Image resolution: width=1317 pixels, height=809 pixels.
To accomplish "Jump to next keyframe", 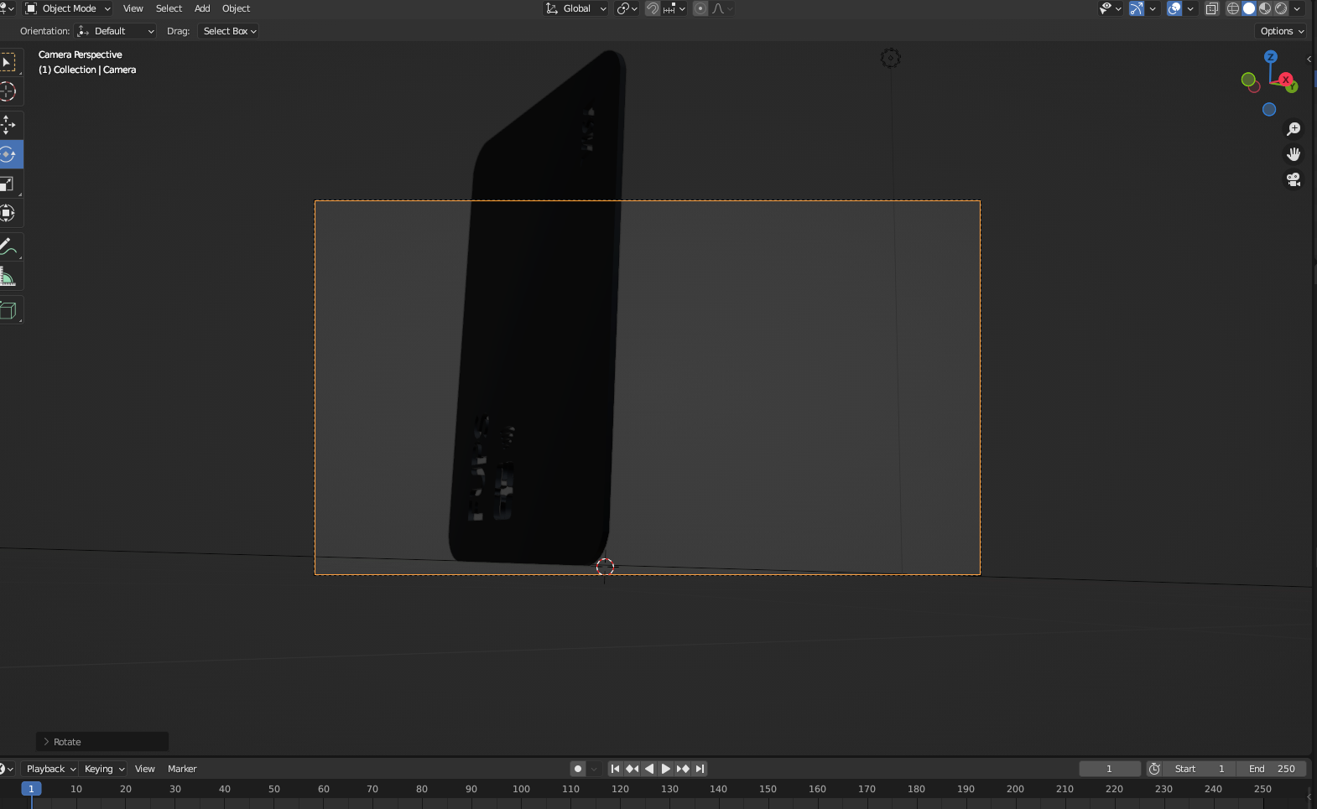I will (x=683, y=769).
